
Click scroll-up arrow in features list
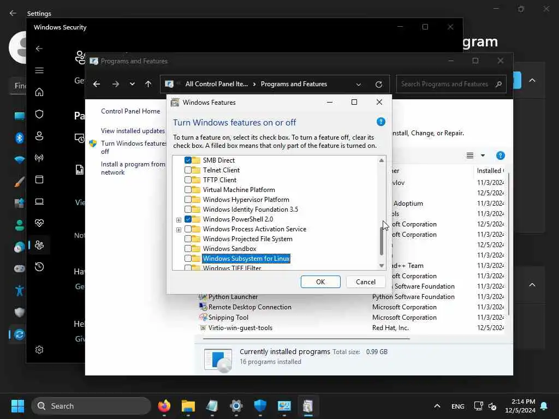[382, 160]
